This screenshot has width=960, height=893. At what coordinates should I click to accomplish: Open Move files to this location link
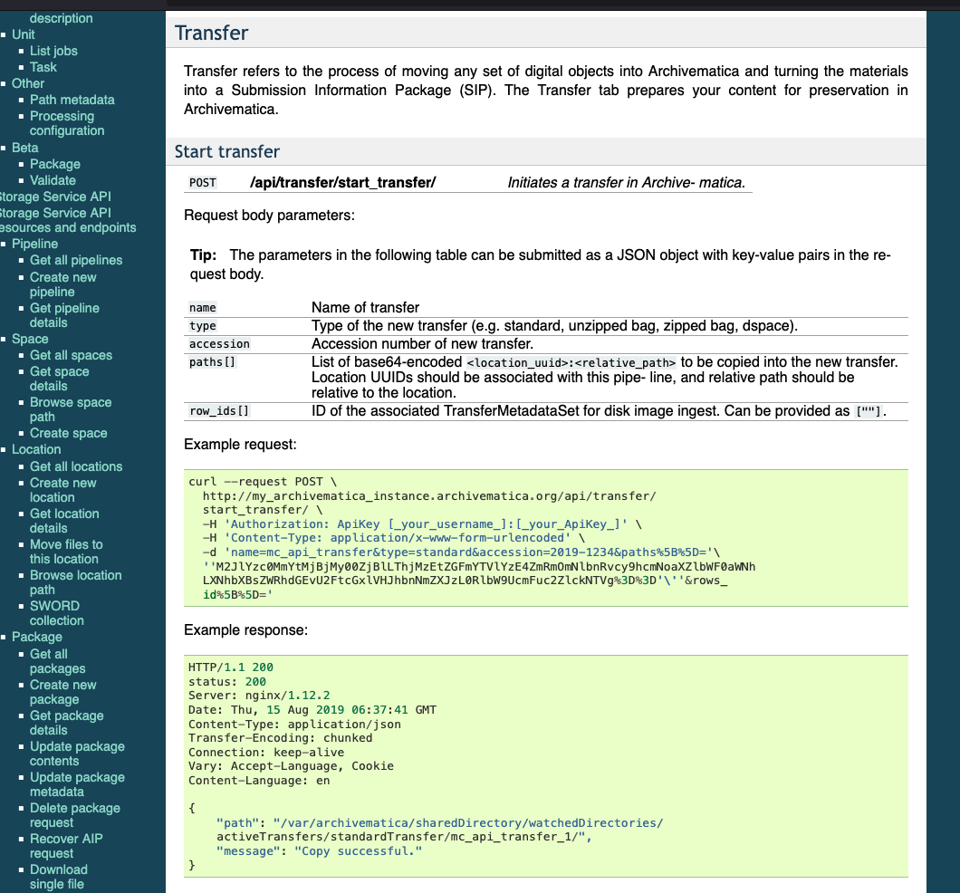click(66, 552)
